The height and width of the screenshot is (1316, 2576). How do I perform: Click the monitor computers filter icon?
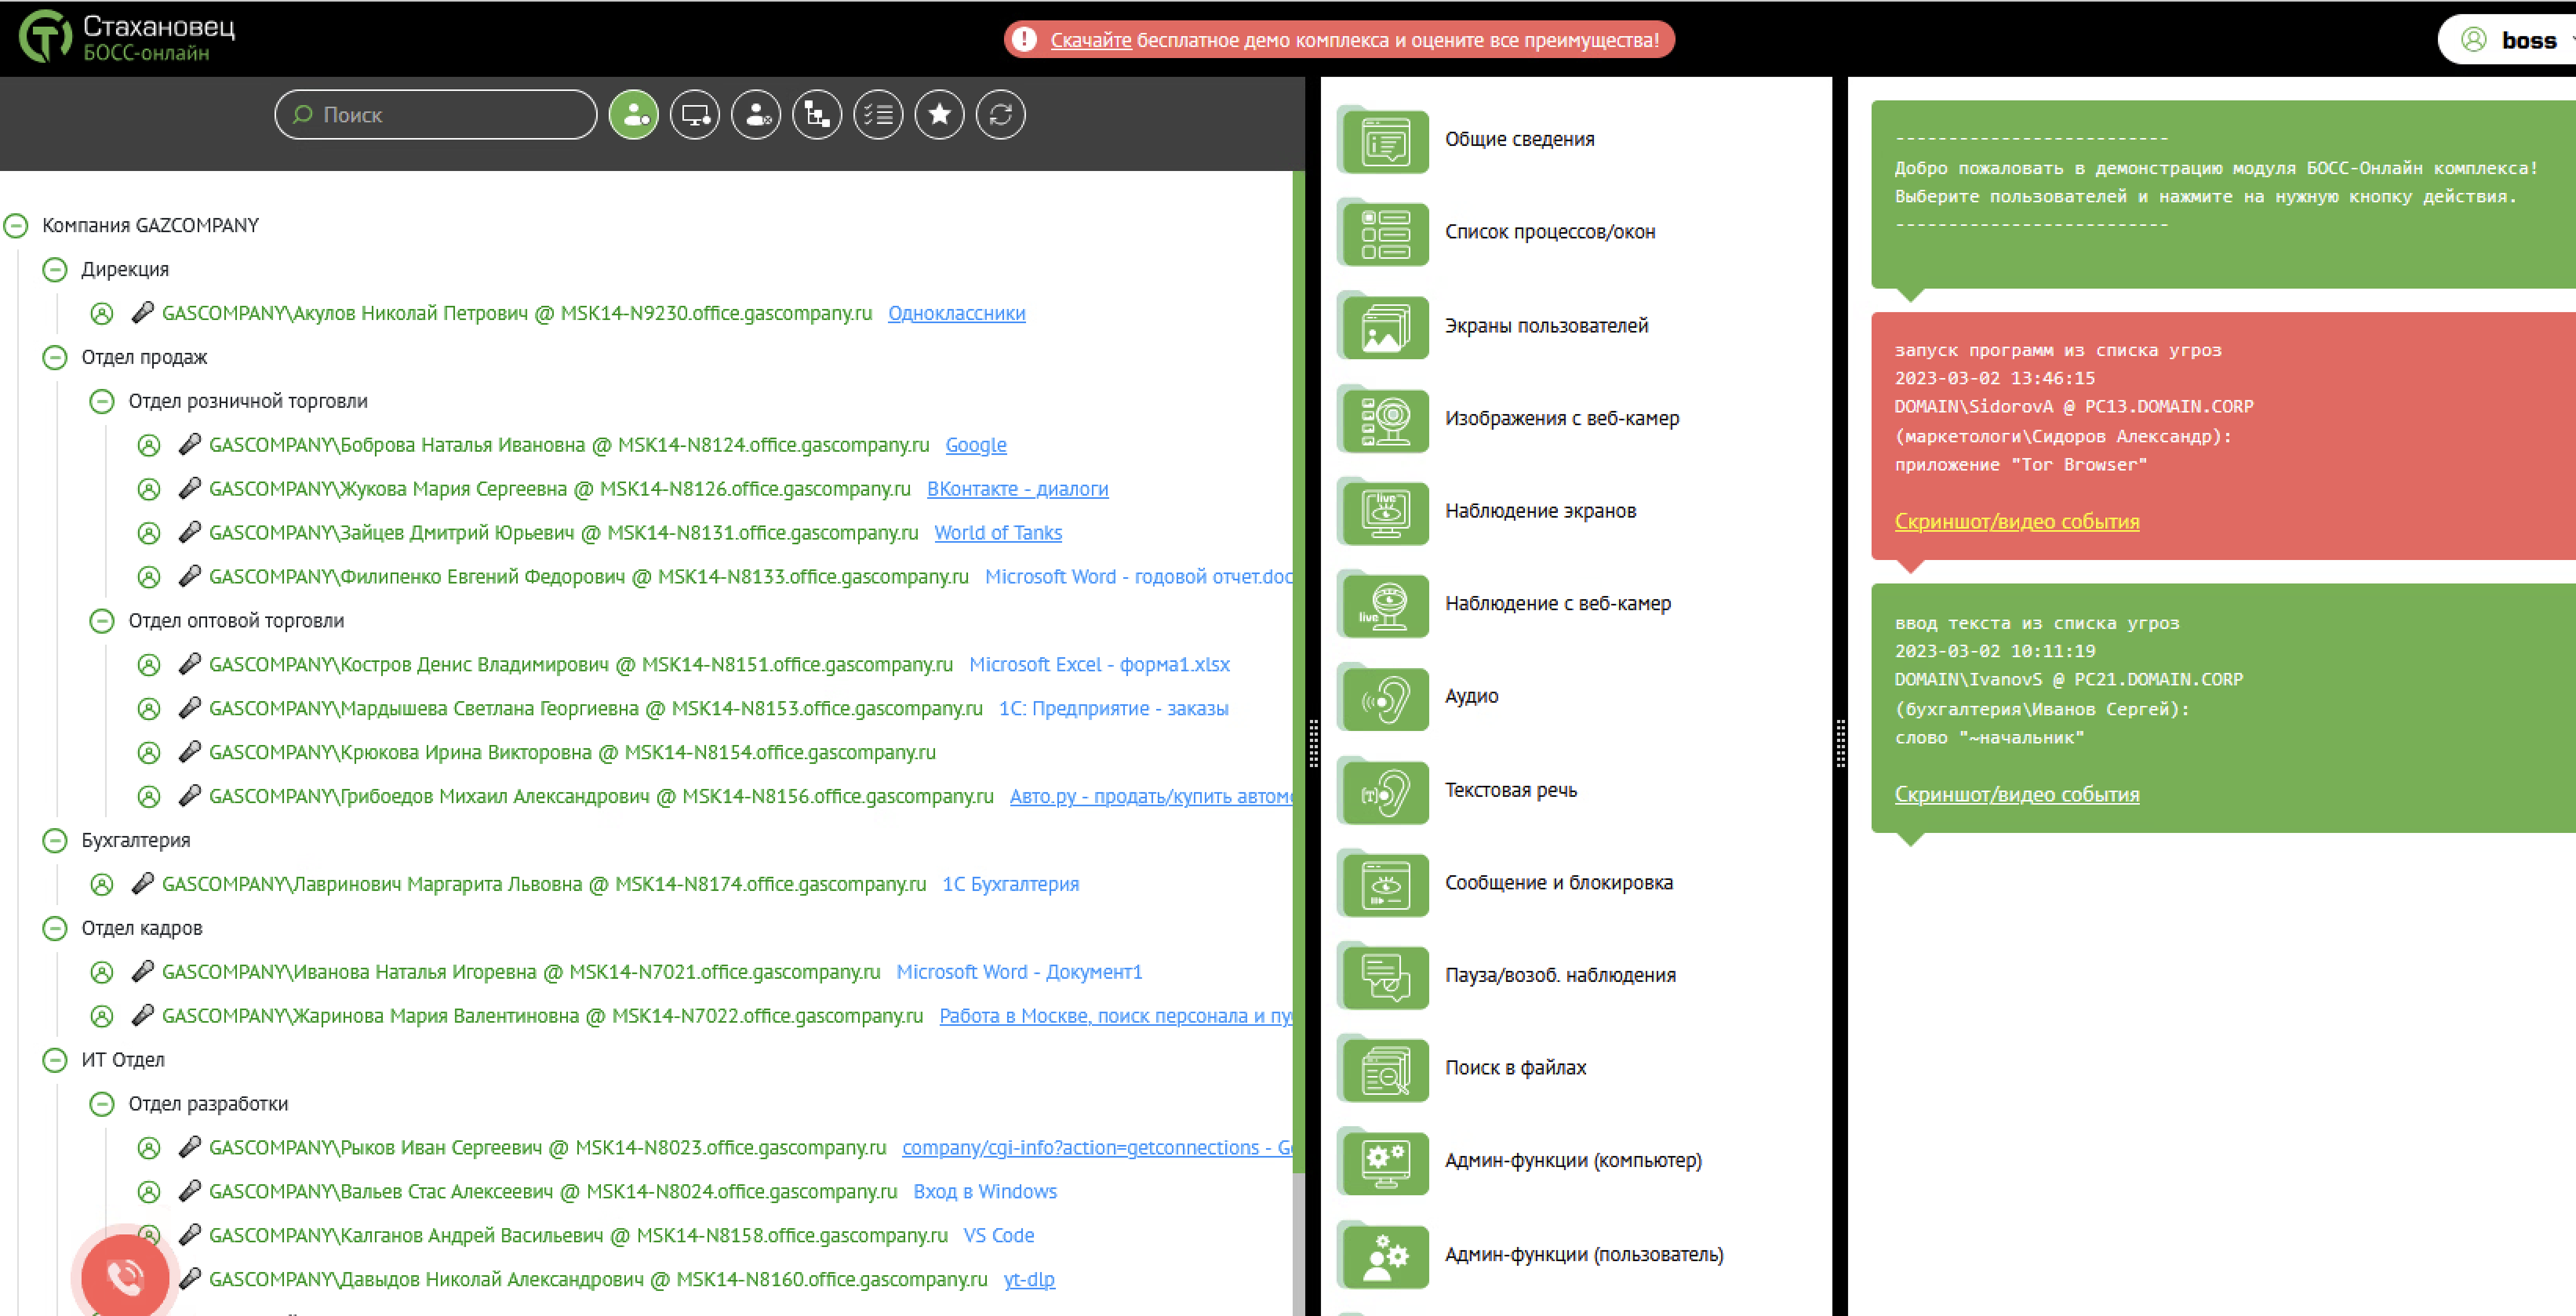pyautogui.click(x=694, y=115)
